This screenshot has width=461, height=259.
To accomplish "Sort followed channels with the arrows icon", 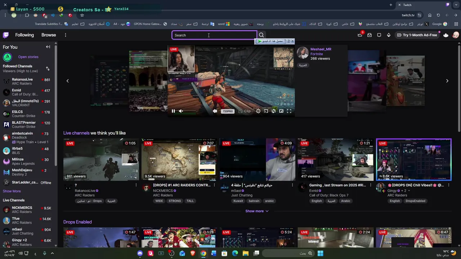I will pyautogui.click(x=48, y=68).
